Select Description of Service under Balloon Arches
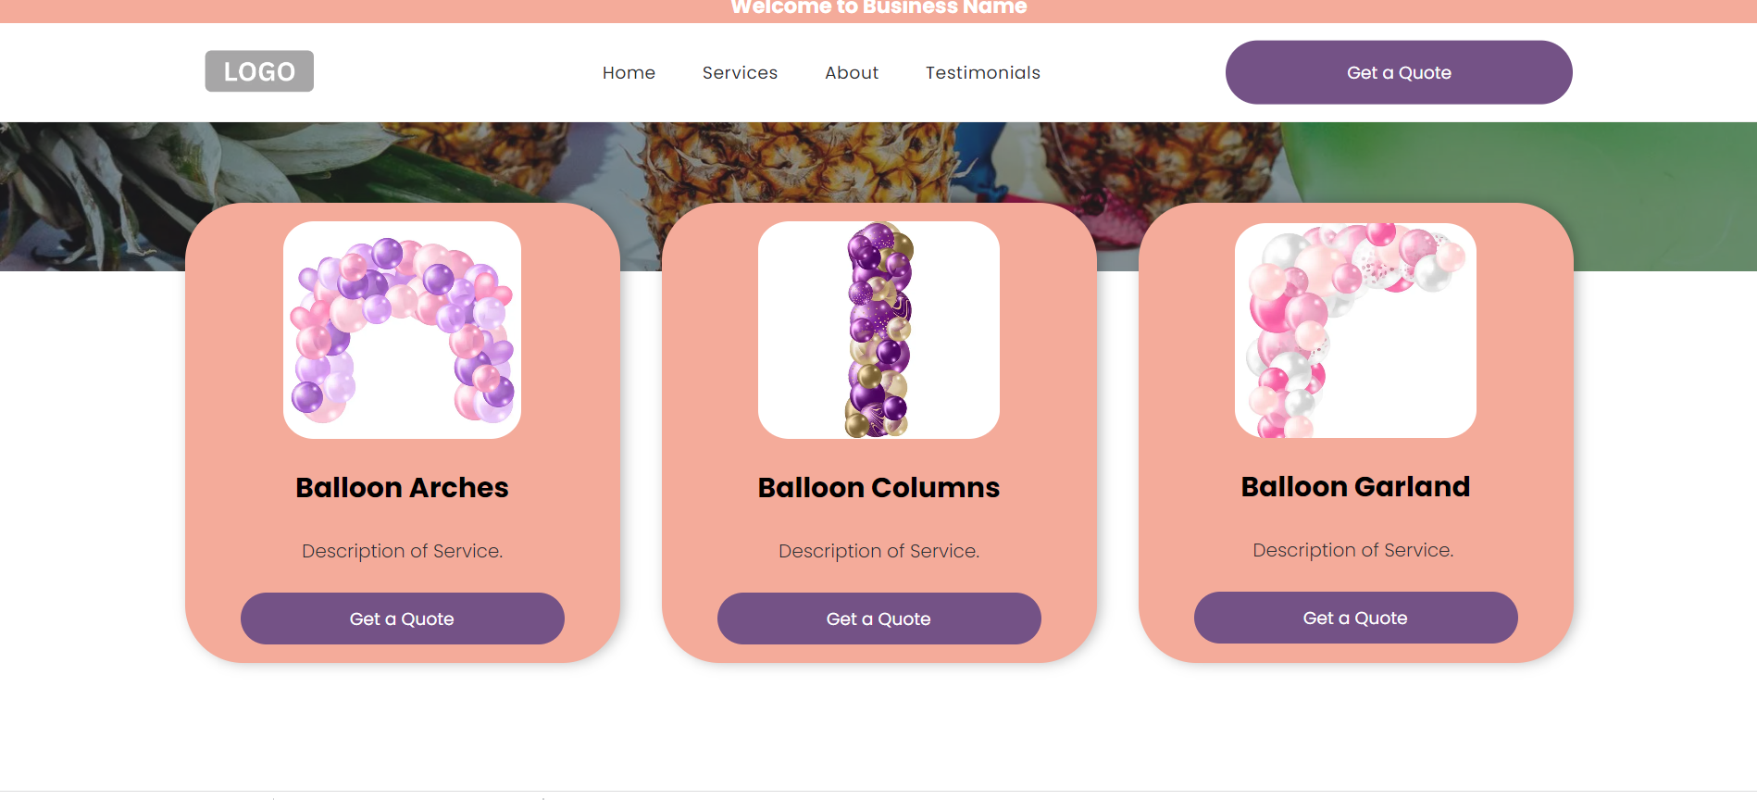1757x800 pixels. point(402,550)
